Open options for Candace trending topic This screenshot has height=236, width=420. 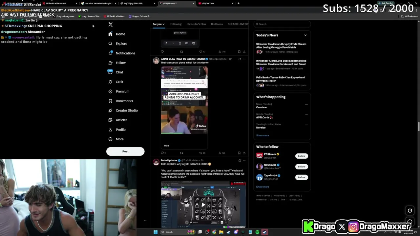click(x=306, y=105)
